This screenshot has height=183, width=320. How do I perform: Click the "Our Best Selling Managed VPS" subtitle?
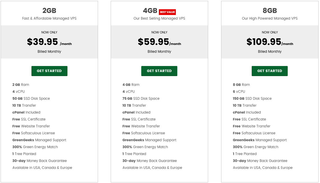tap(159, 18)
